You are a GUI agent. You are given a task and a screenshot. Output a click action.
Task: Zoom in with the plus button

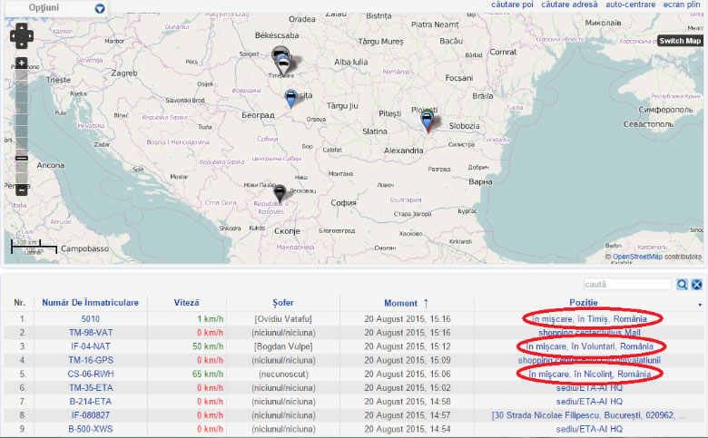pos(22,64)
